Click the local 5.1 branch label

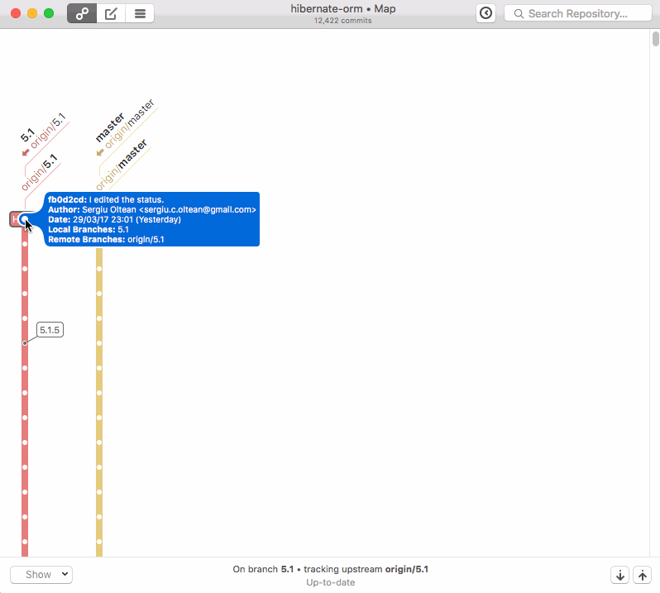click(x=28, y=134)
